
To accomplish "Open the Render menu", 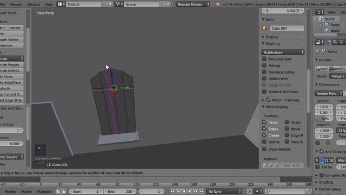I will tap(16, 4).
